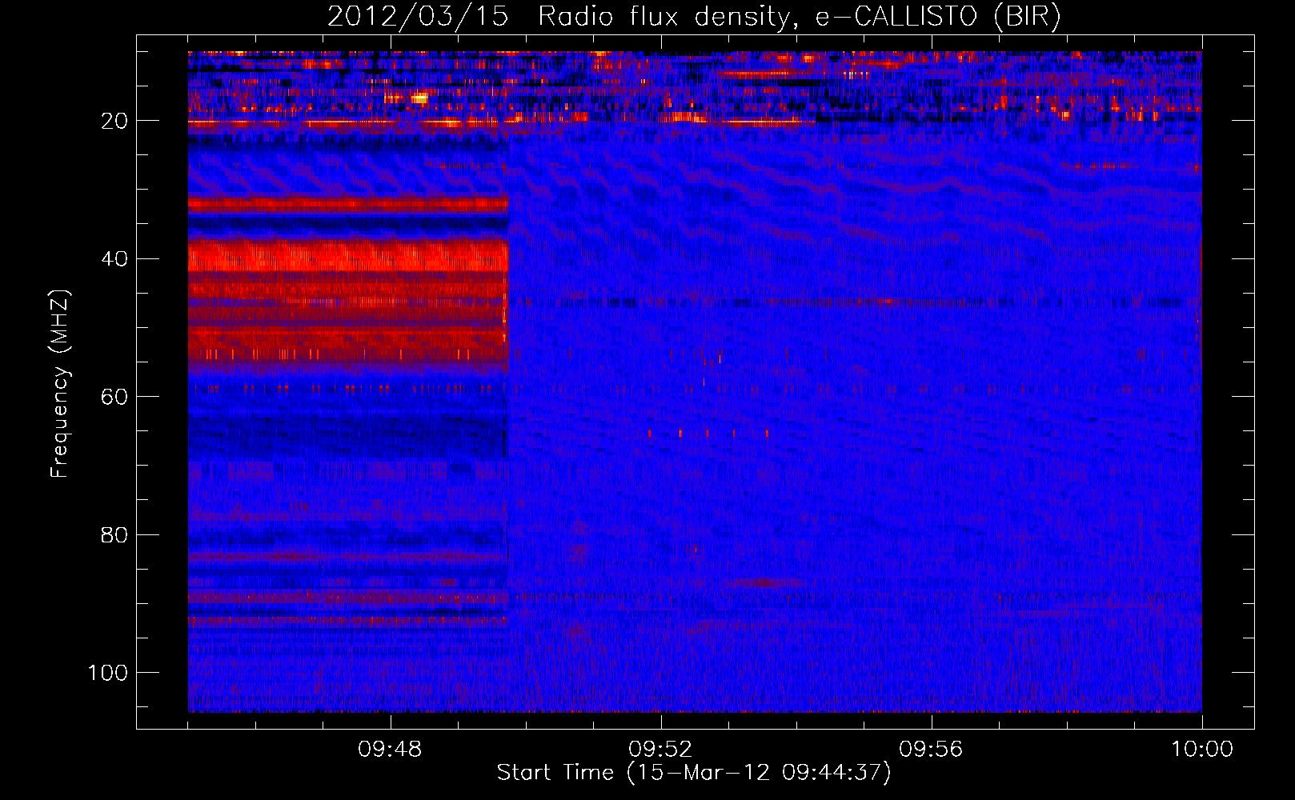
Task: Click the plot title '2012/03/15 Radio flux density'
Action: coord(694,17)
